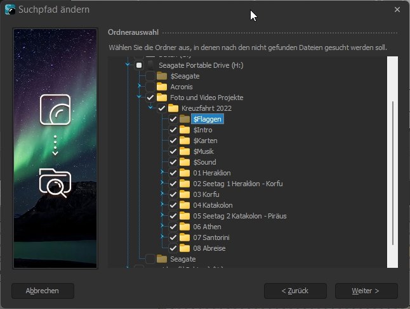
Task: Select the 08 Abreise folder entry
Action: click(x=209, y=248)
